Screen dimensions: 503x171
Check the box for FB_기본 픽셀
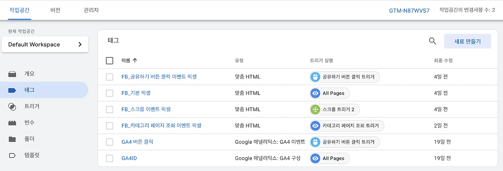110,93
